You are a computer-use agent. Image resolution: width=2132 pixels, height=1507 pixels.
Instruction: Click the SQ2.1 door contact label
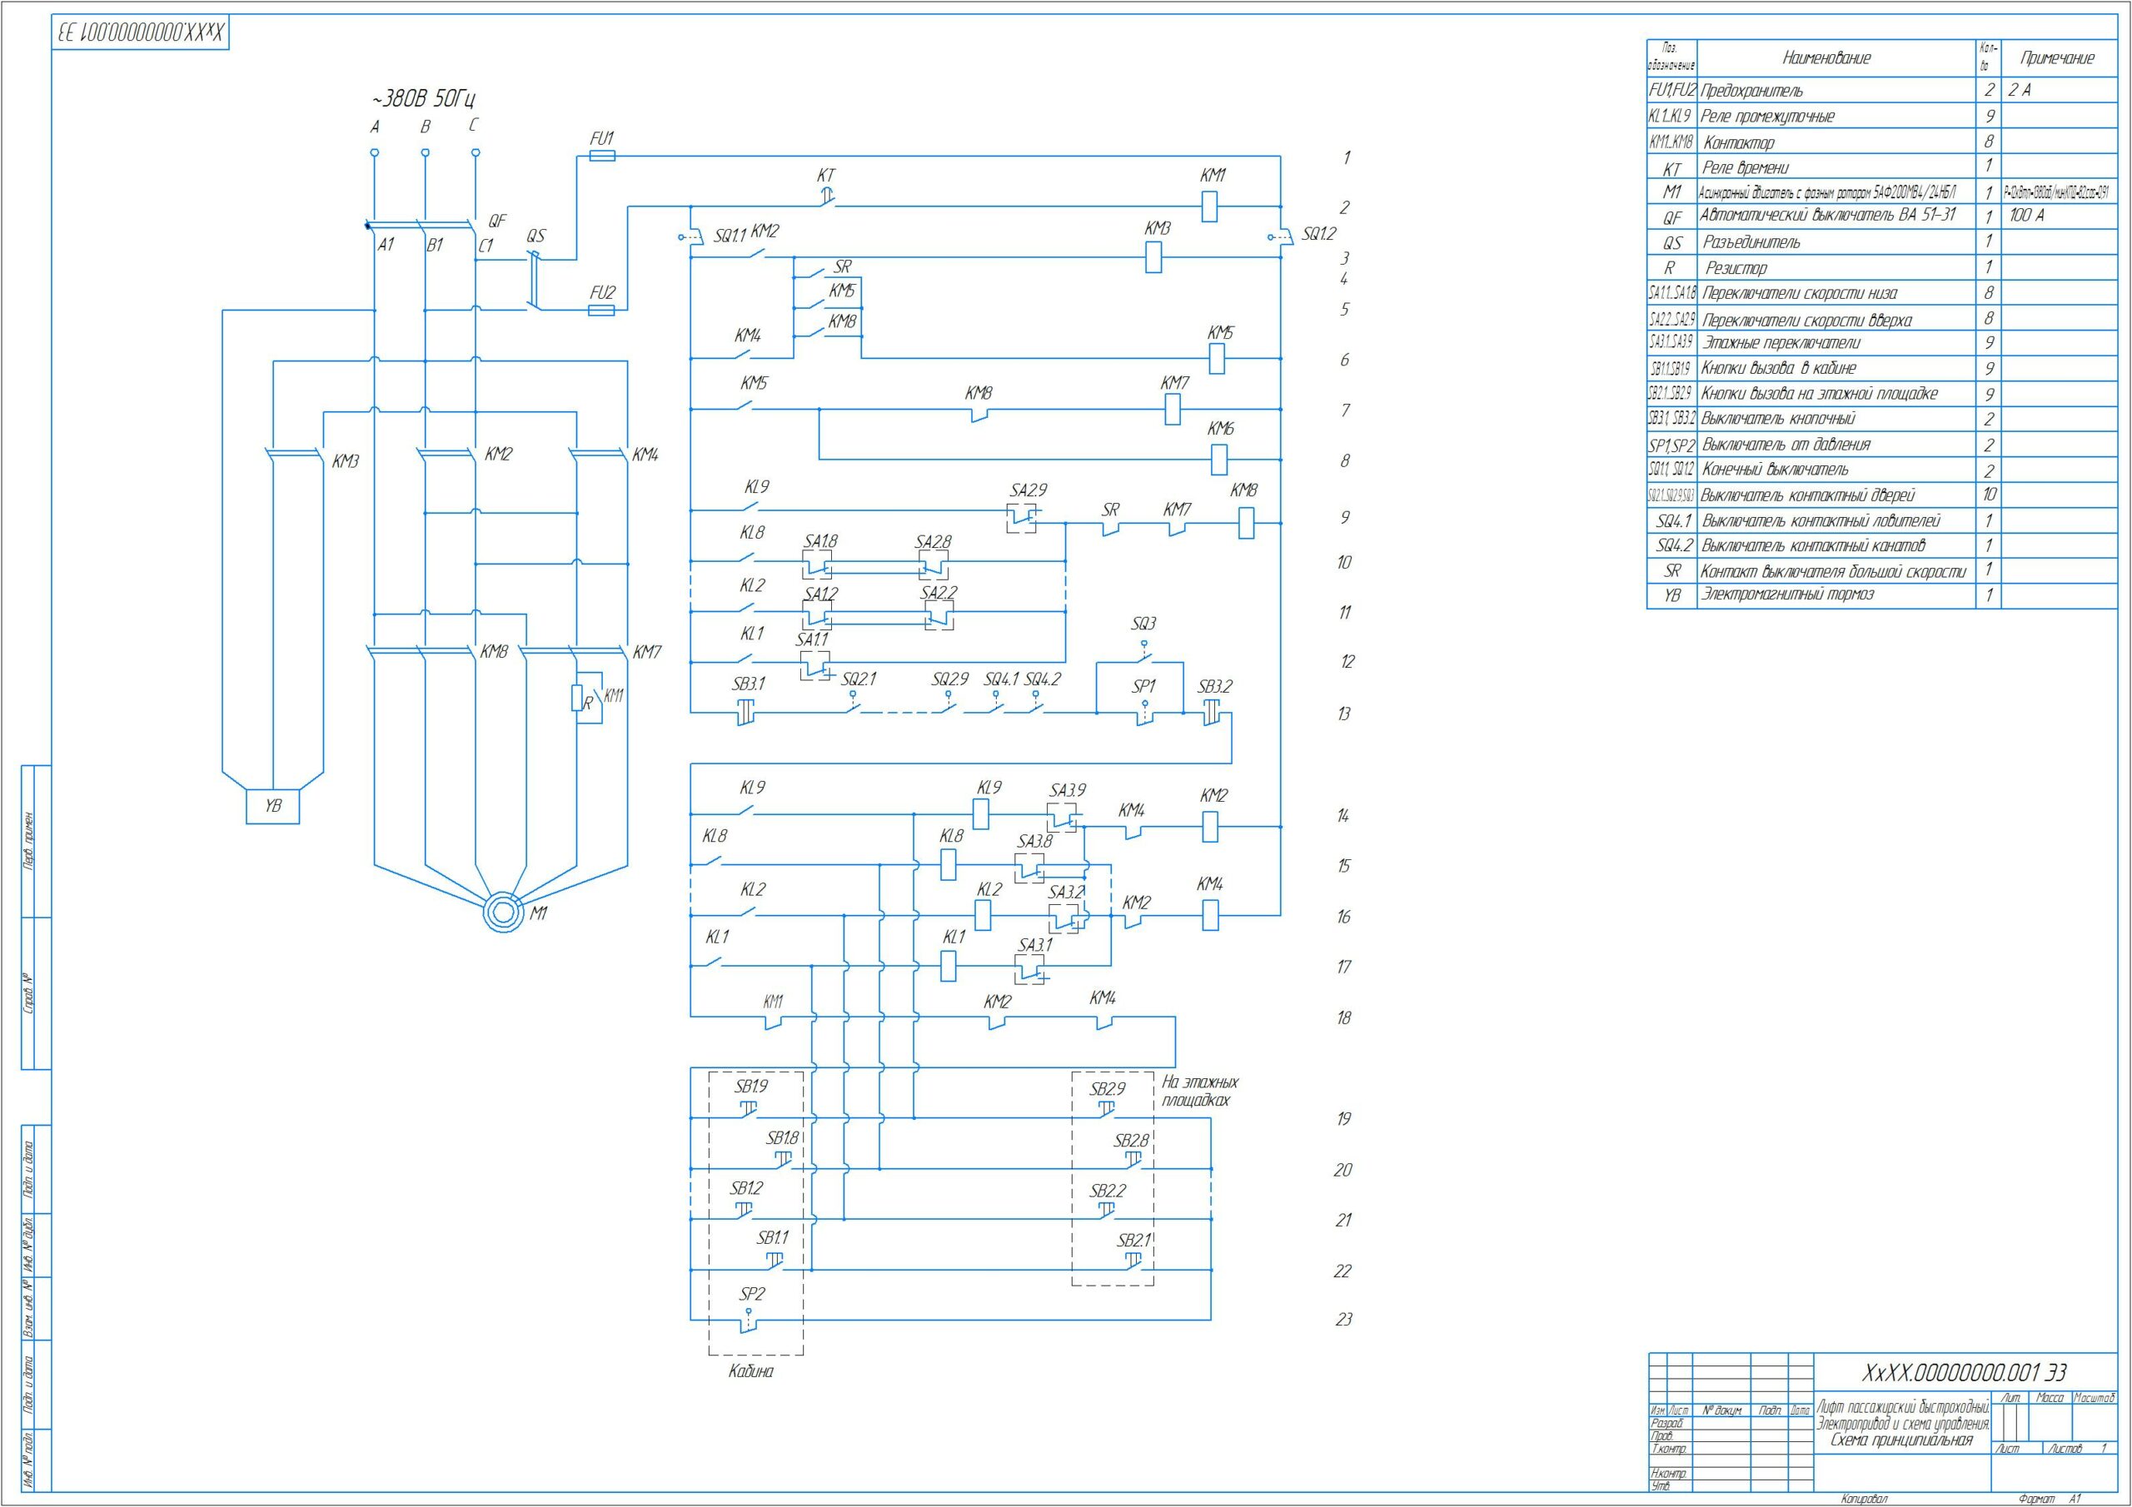point(859,679)
